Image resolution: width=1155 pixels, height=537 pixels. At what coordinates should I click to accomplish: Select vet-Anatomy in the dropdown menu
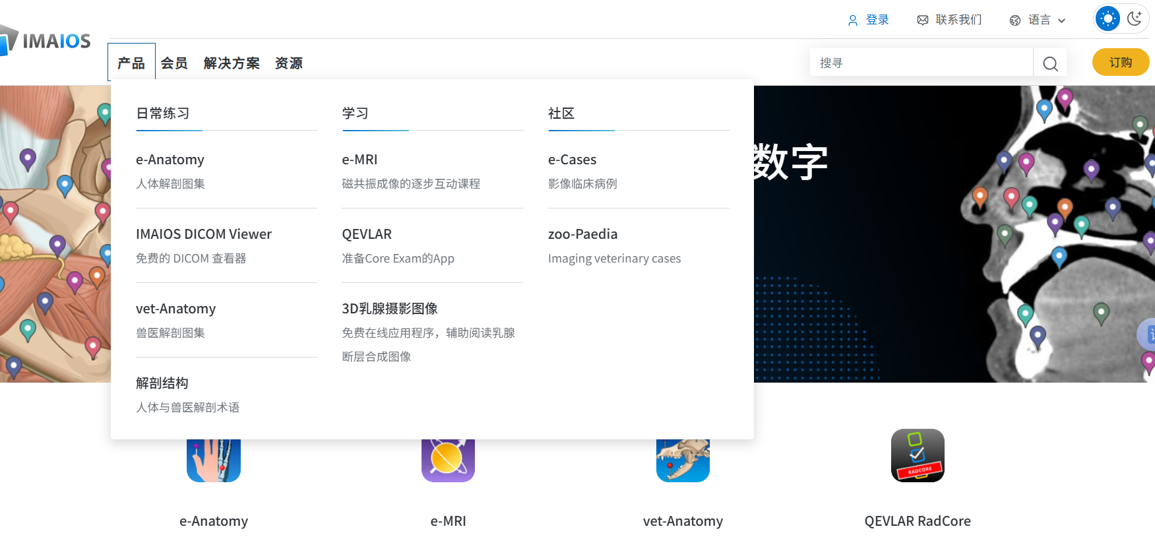pyautogui.click(x=176, y=309)
